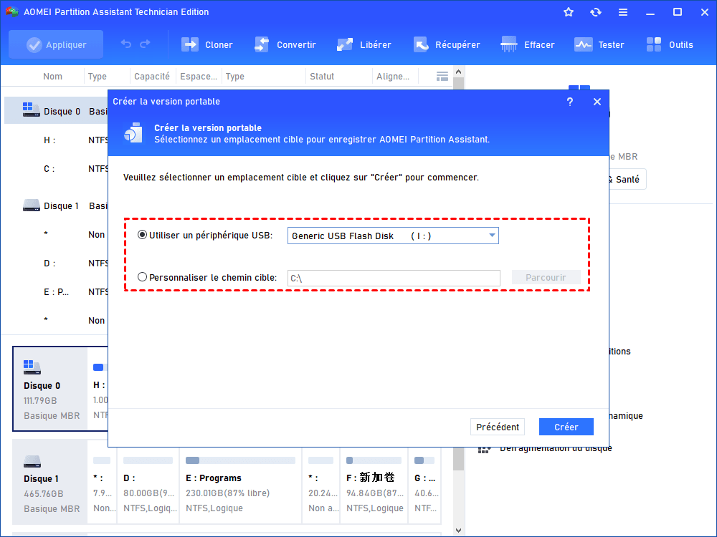Viewport: 717px width, 537px height.
Task: Select the 7.9 unallocated partition block
Action: (102, 485)
